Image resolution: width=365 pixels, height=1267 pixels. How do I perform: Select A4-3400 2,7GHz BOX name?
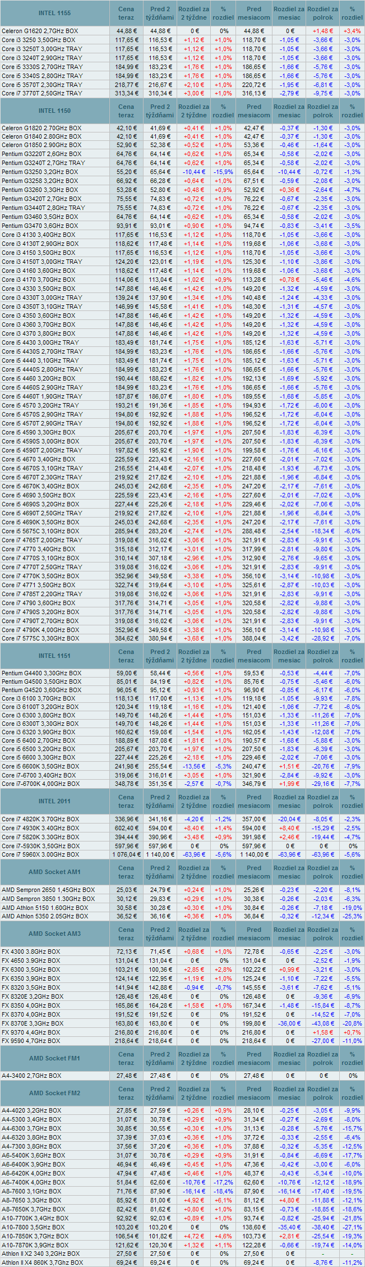point(31,1076)
